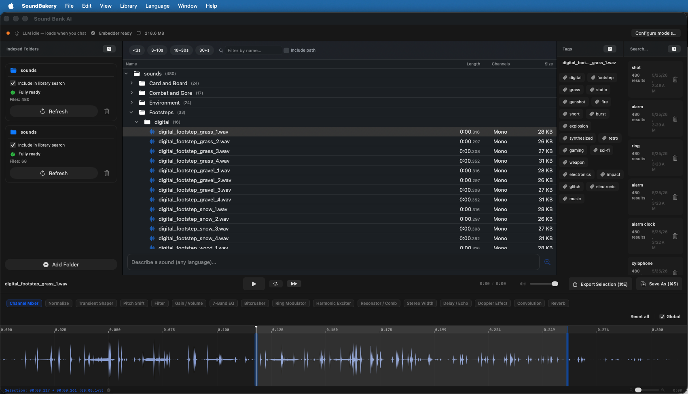Click Reset all effects
Viewport: 688px width, 394px height.
639,316
